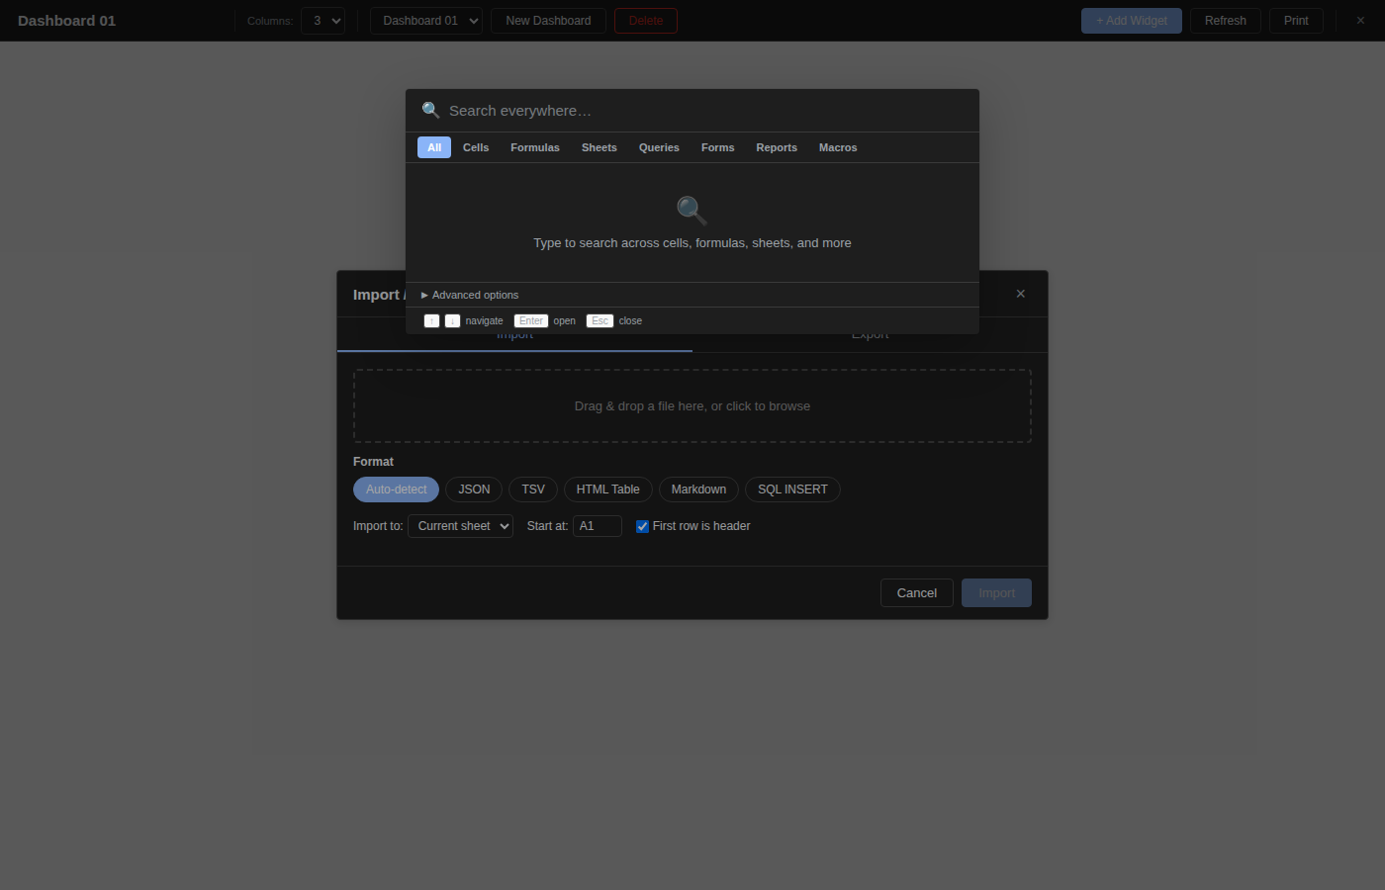
Task: Click the Refresh button
Action: 1226,21
